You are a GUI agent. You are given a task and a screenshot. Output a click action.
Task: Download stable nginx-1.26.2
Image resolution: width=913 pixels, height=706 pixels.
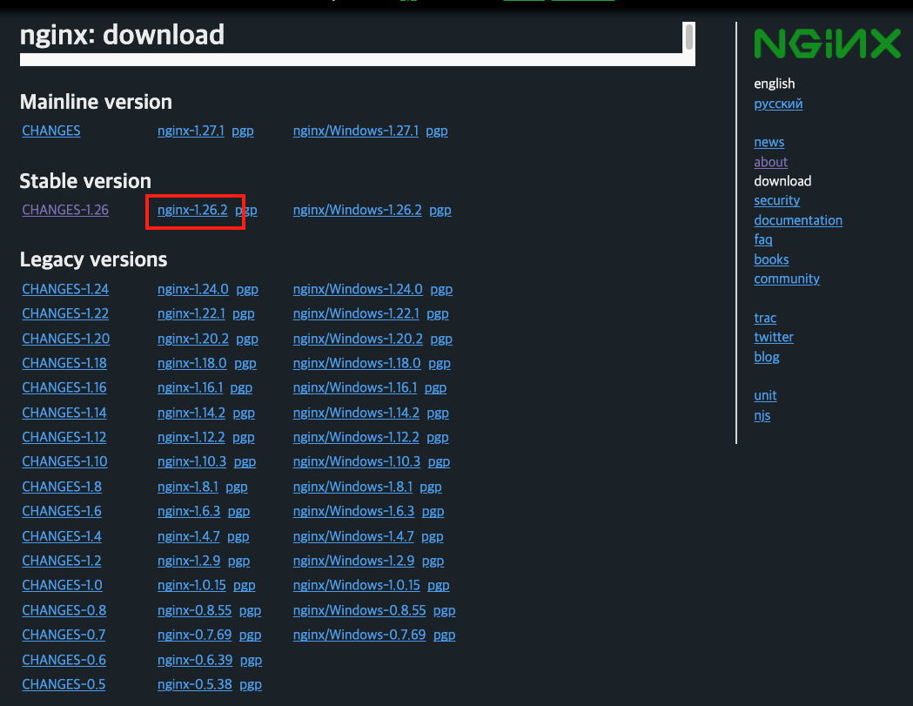[x=192, y=210]
